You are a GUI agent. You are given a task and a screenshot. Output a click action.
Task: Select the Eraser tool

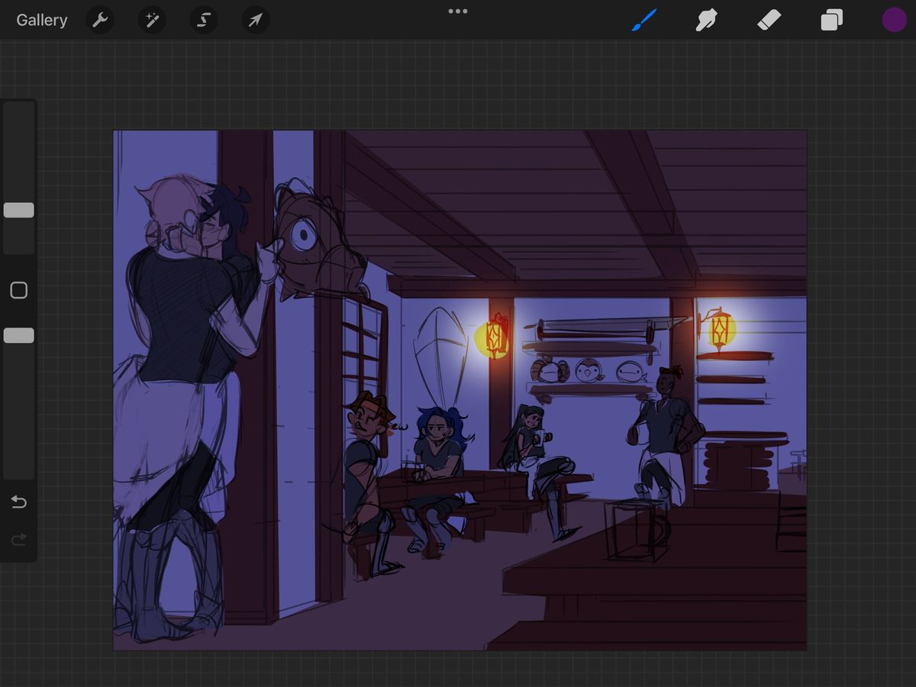[x=769, y=20]
